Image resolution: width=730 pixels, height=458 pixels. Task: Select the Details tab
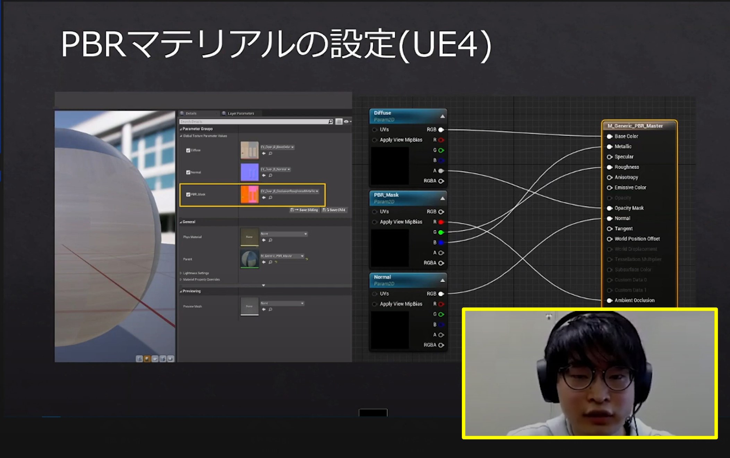[191, 113]
